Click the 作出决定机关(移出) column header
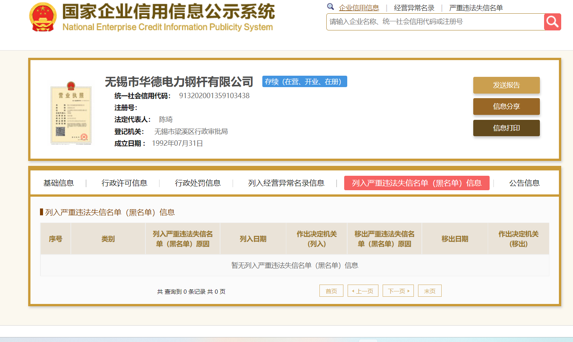 (x=519, y=239)
